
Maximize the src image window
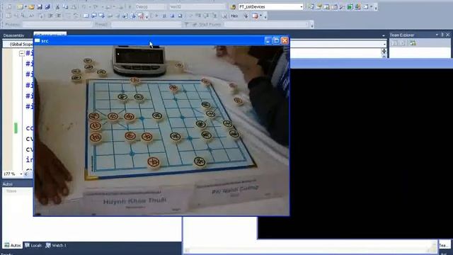[277, 41]
